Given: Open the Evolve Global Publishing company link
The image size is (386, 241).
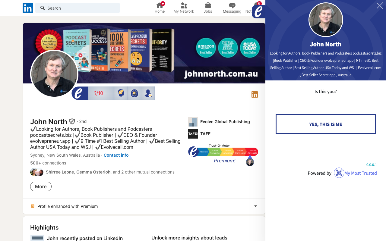Looking at the screenshot, I should point(225,122).
